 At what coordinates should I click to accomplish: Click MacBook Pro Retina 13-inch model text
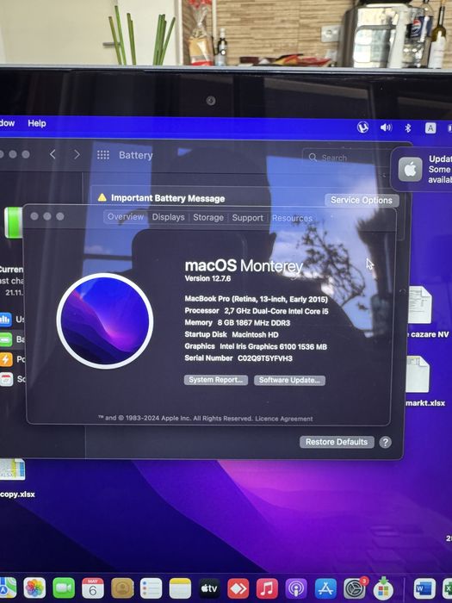(x=257, y=299)
